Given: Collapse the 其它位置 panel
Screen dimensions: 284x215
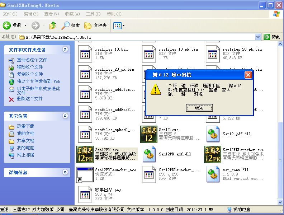Looking at the screenshot, I should pyautogui.click(x=65, y=116).
